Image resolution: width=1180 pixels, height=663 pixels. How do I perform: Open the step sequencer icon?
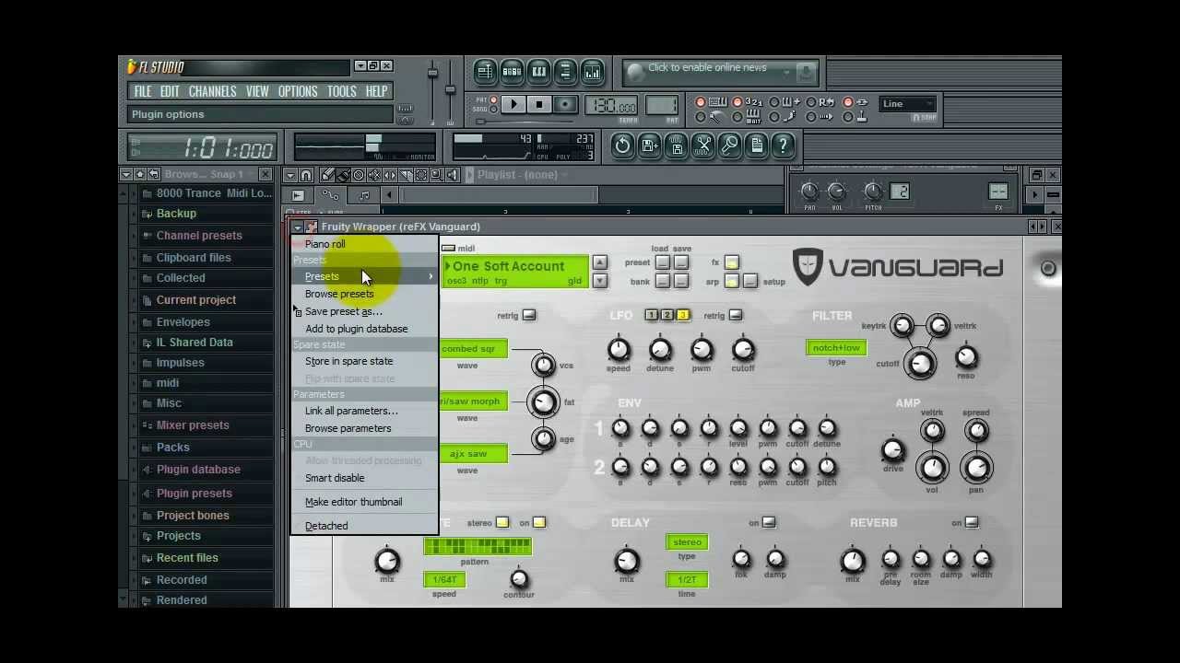[x=513, y=72]
